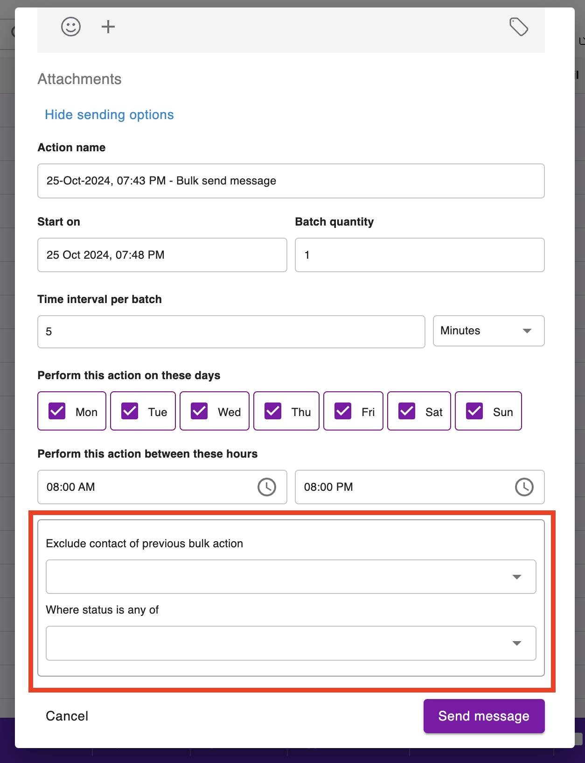This screenshot has height=763, width=585.
Task: Click Cancel to dismiss the dialog
Action: (67, 716)
